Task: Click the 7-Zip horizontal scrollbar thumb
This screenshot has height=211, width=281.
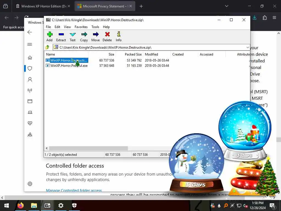Action: point(88,148)
